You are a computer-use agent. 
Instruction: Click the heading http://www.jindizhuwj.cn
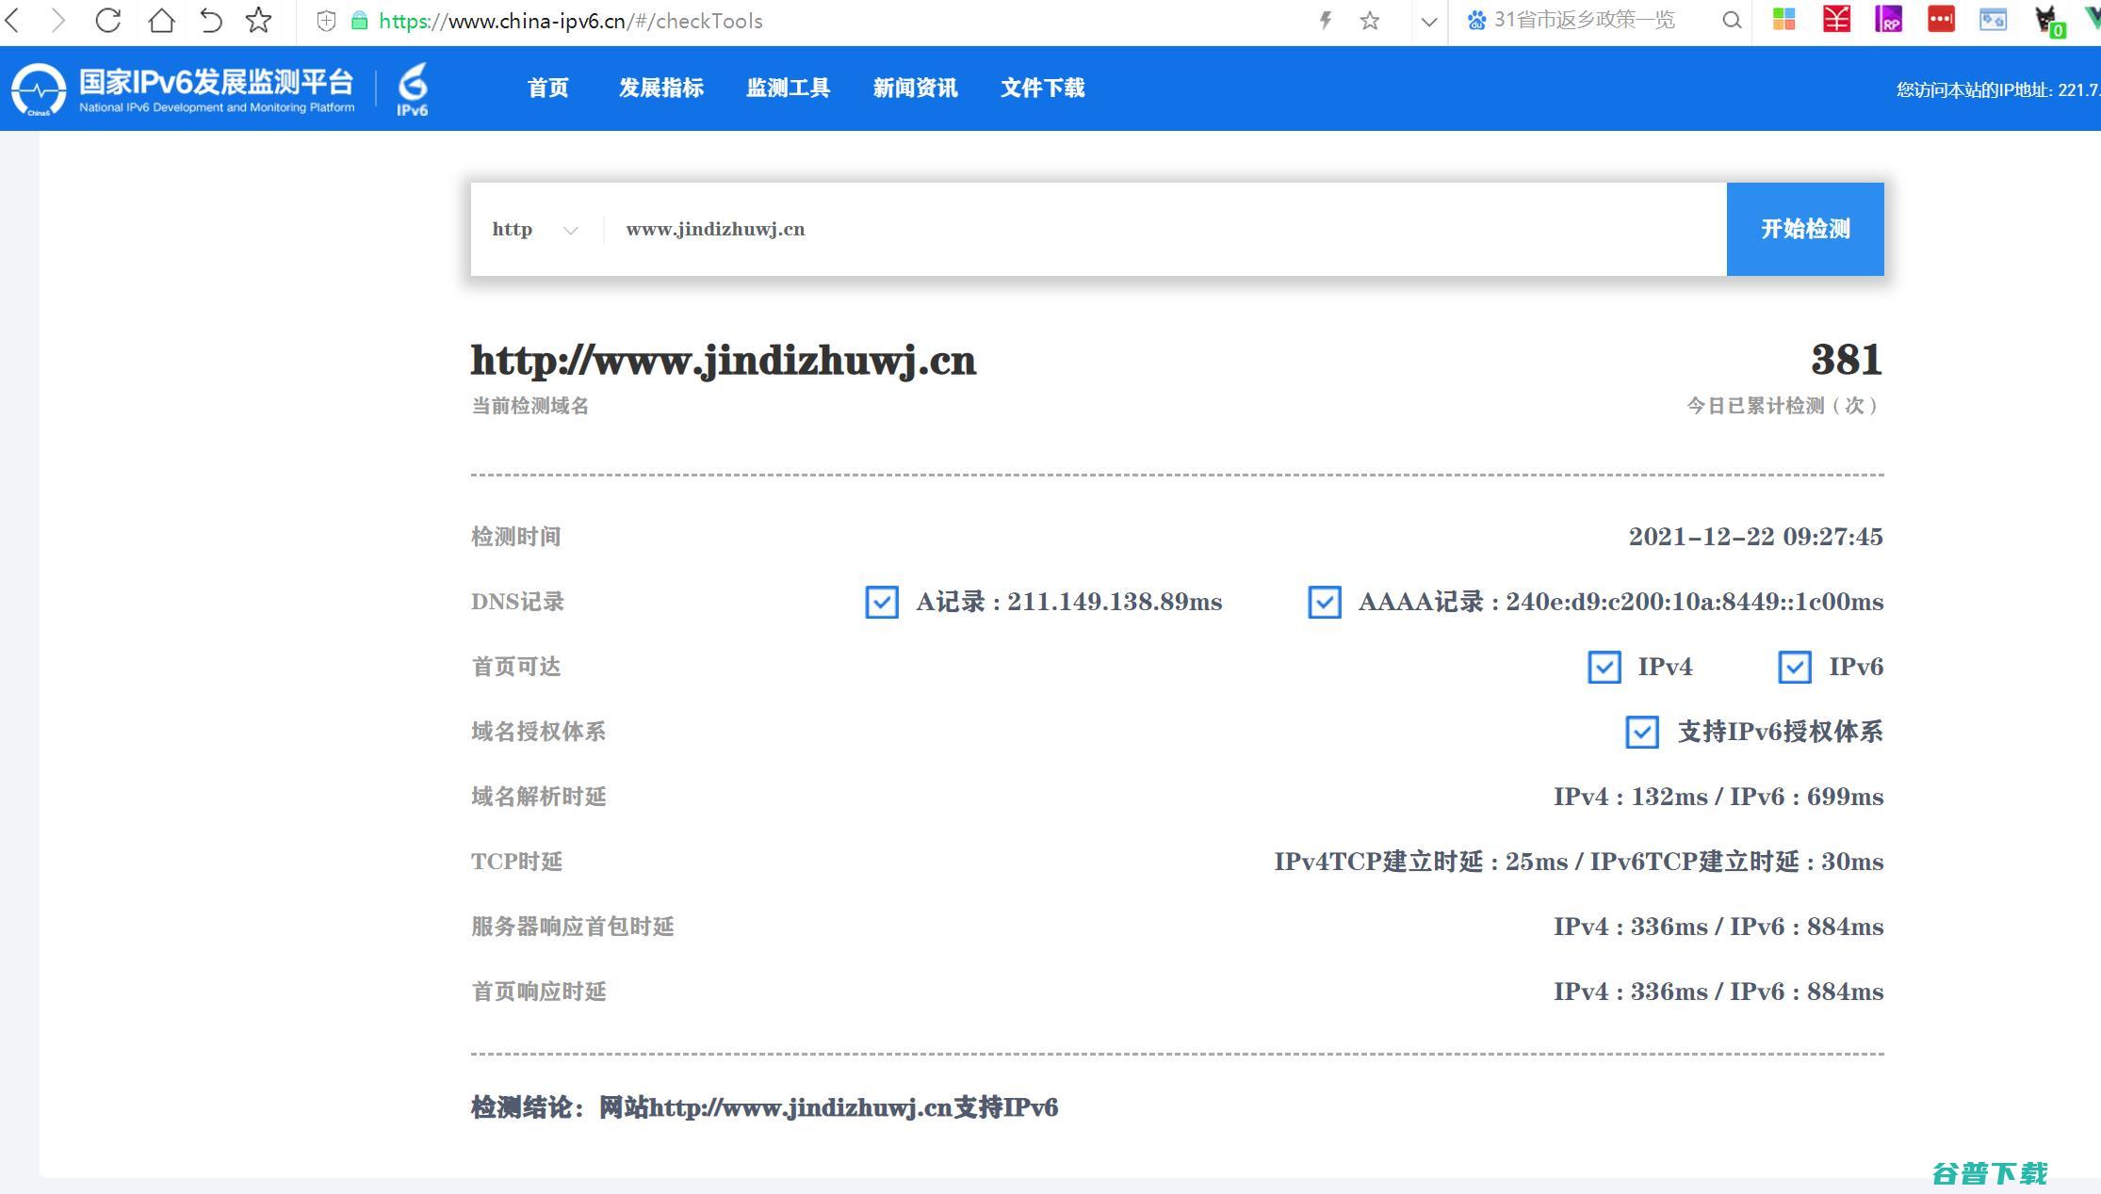pos(724,361)
